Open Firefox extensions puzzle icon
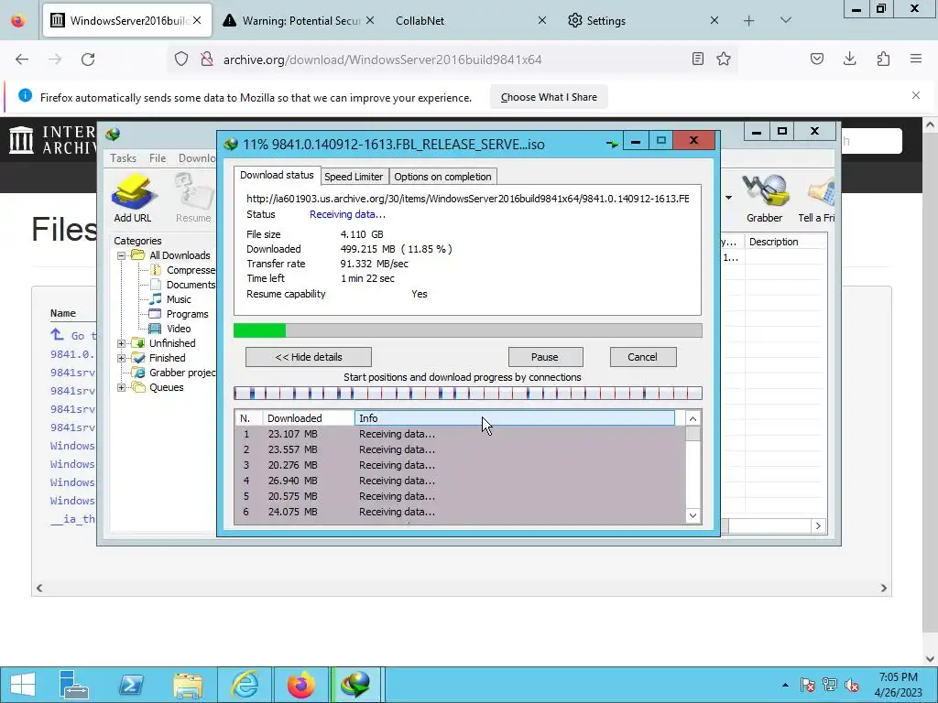Image resolution: width=938 pixels, height=703 pixels. tap(883, 59)
